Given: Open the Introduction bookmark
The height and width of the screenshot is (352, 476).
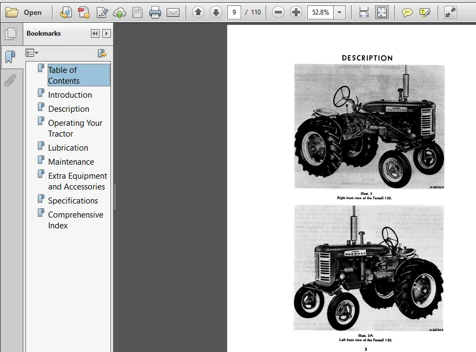Looking at the screenshot, I should click(x=70, y=95).
